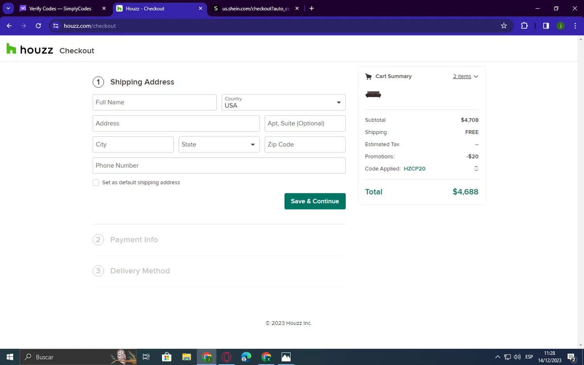584x365 pixels.
Task: Click the HZCP20 applied code text
Action: click(x=414, y=168)
